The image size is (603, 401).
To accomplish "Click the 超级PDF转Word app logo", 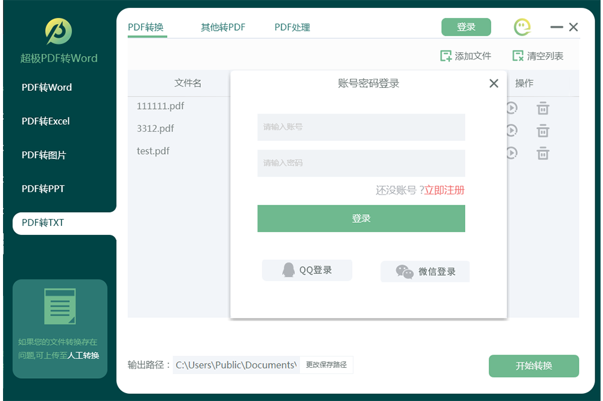I will pyautogui.click(x=58, y=31).
